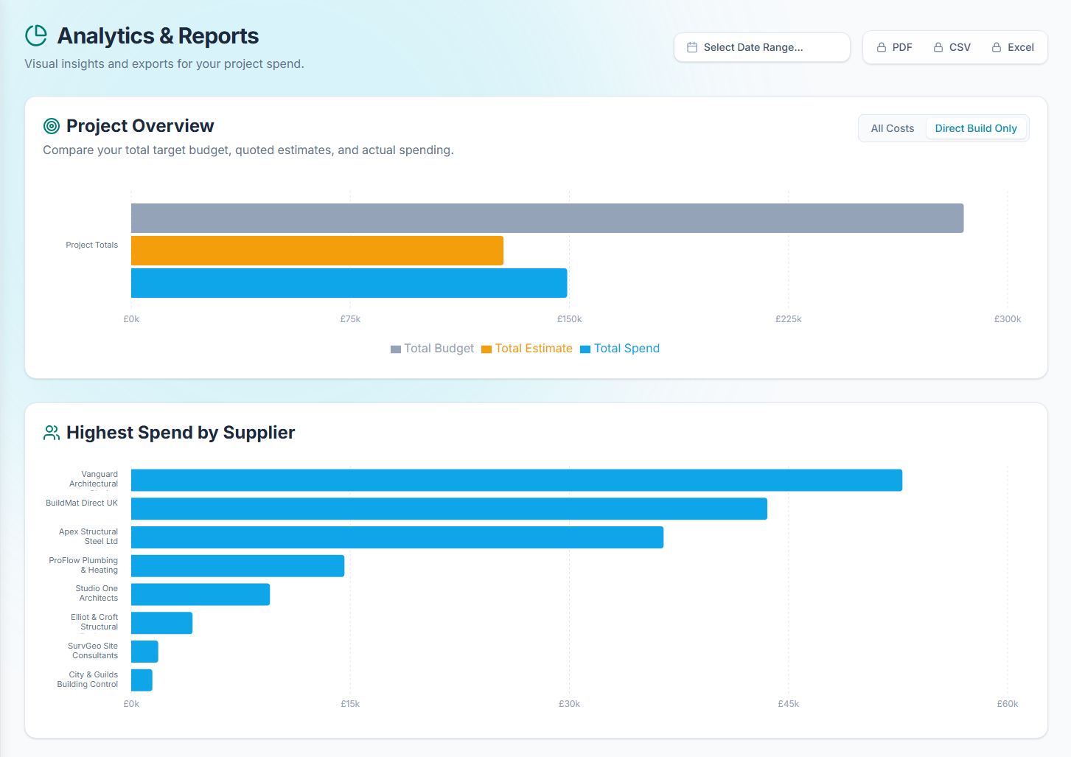
Task: Click the 'Highest Spend by Supplier' heading
Action: [181, 433]
